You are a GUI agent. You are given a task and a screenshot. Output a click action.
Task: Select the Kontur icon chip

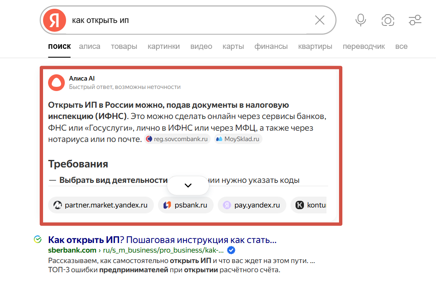[312, 205]
